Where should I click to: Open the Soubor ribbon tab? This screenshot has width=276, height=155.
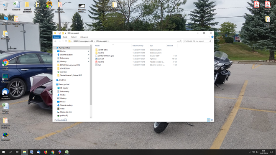[x=56, y=37]
